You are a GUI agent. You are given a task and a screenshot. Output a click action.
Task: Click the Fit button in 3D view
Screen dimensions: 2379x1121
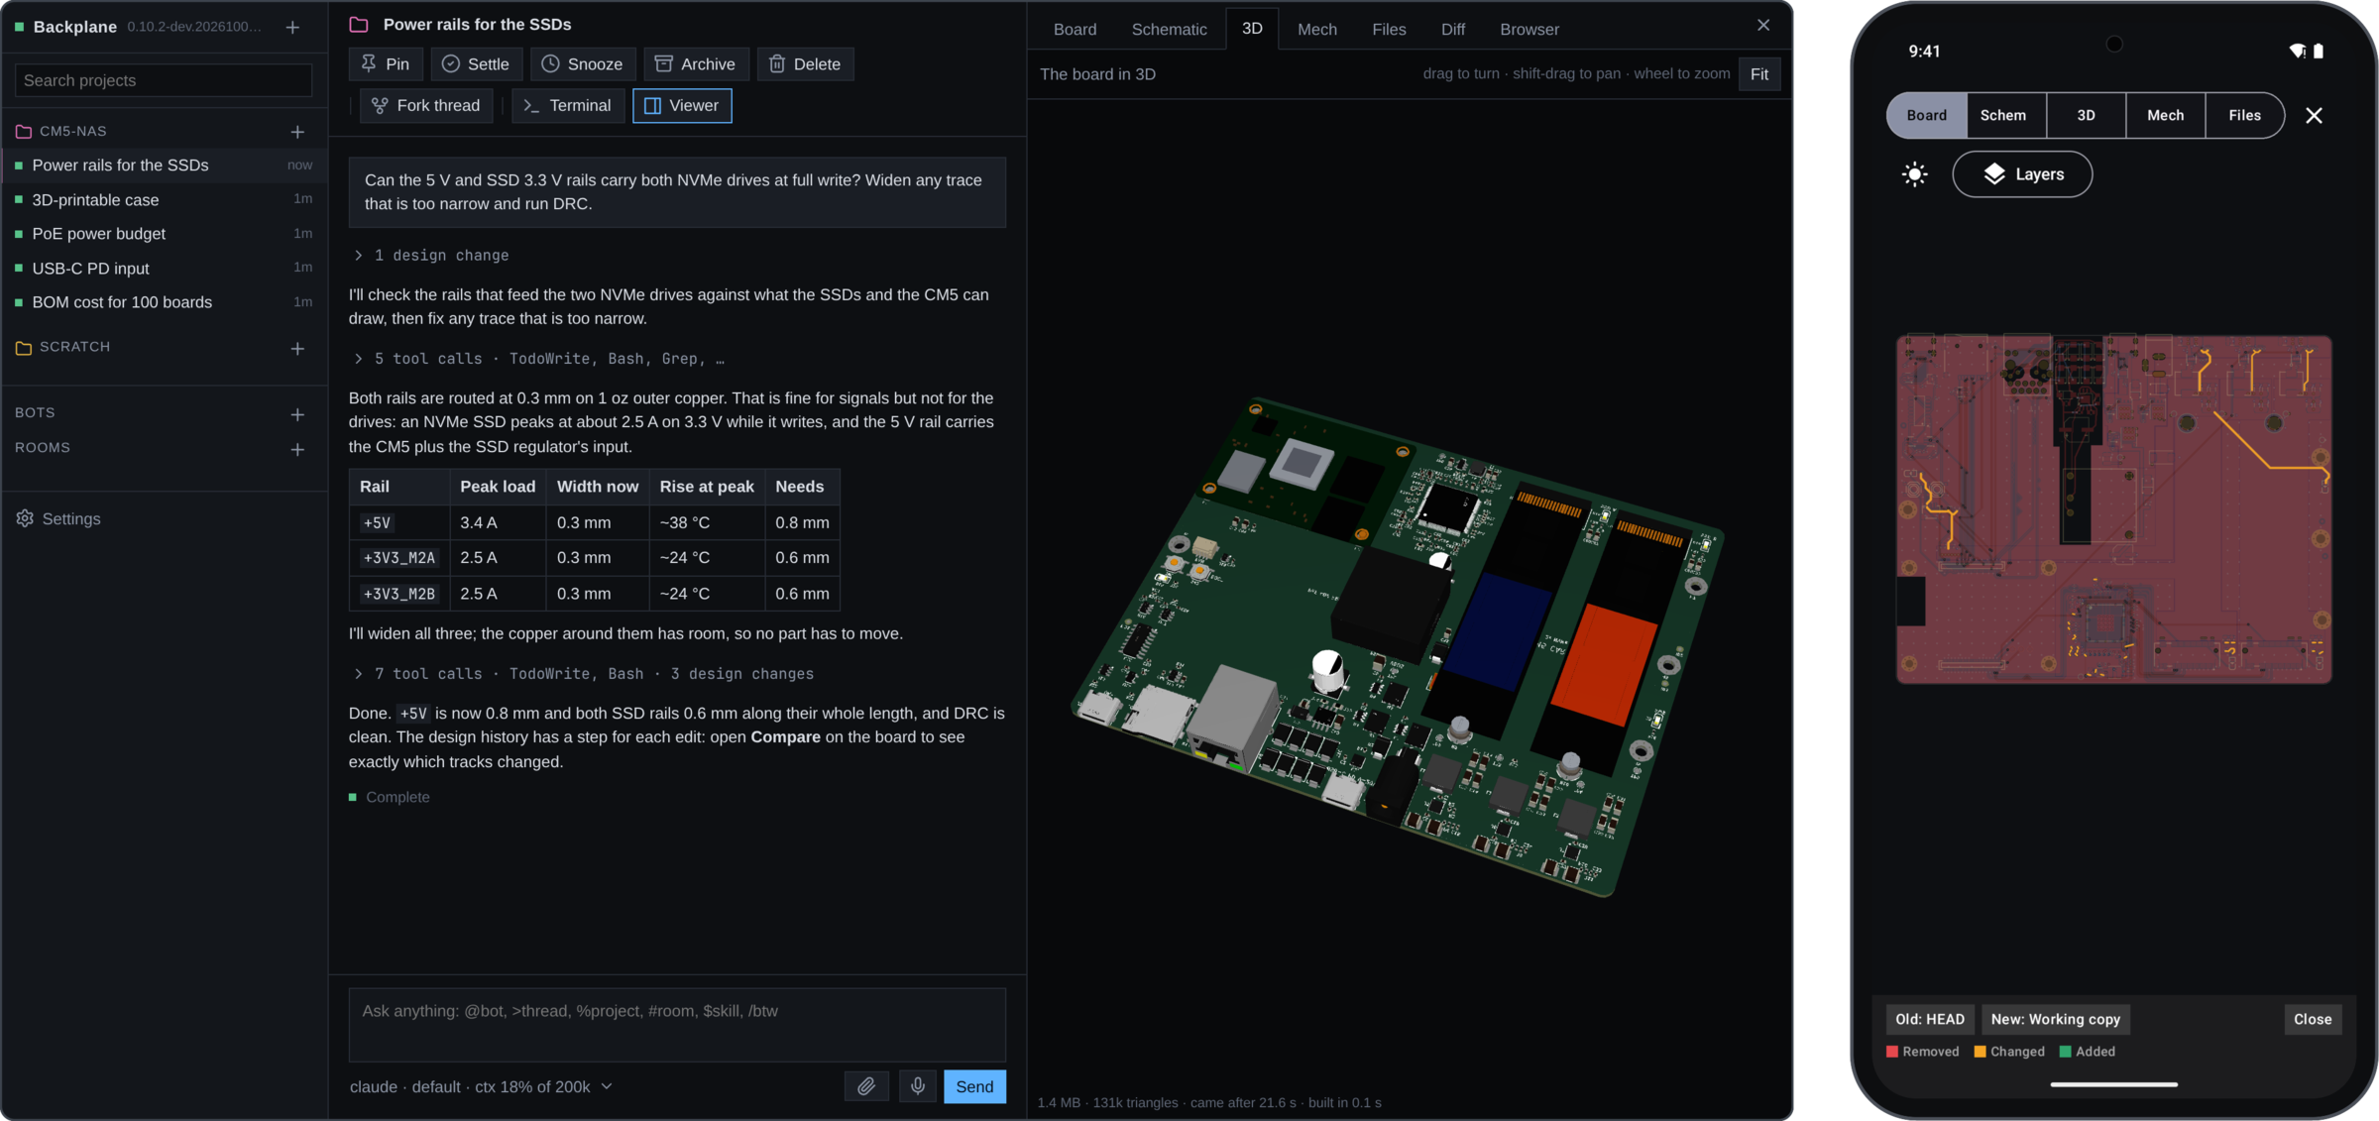point(1758,74)
